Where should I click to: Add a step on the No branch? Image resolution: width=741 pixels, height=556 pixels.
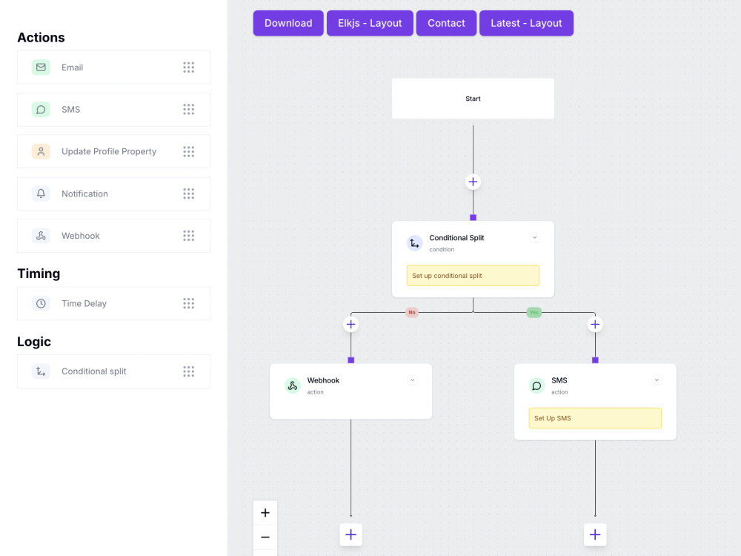[x=350, y=325]
